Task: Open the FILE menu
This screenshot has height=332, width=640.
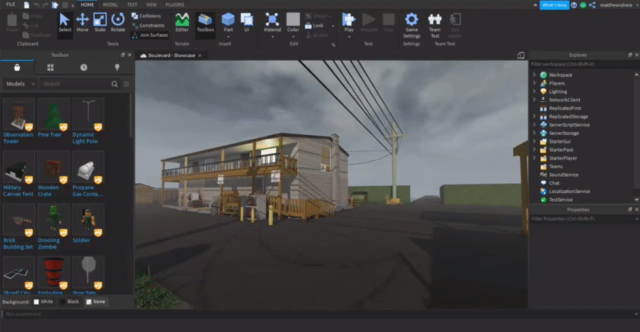Action: tap(11, 4)
